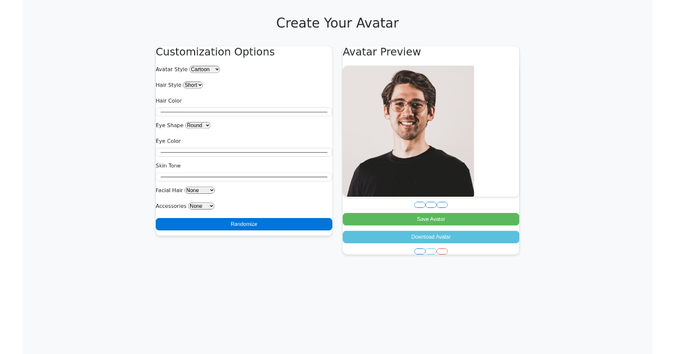
Task: Click the Hair Color slider
Action: pos(244,111)
